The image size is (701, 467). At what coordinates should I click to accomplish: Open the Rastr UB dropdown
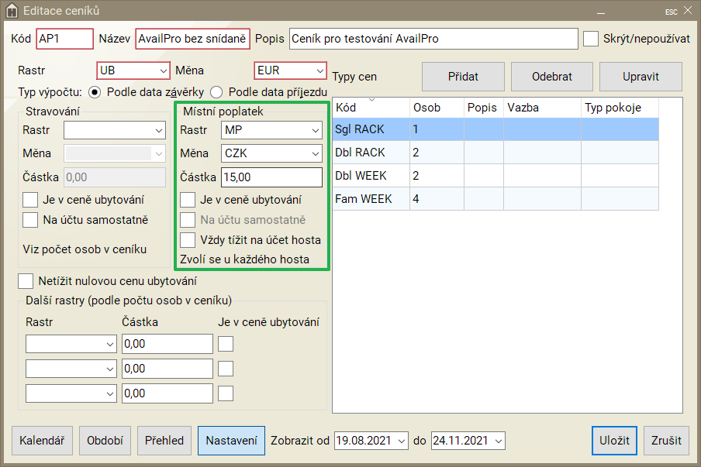tap(133, 70)
